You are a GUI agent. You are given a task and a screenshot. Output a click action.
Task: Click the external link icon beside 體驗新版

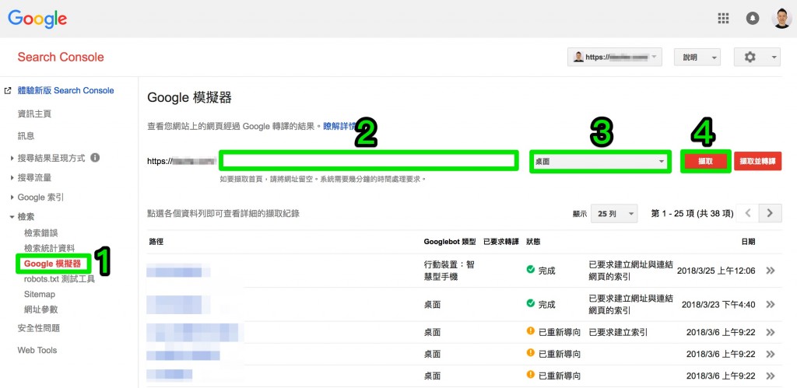click(8, 91)
